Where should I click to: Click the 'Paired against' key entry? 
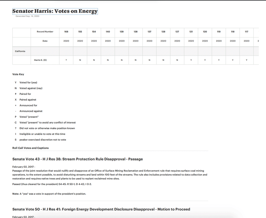point(28,100)
